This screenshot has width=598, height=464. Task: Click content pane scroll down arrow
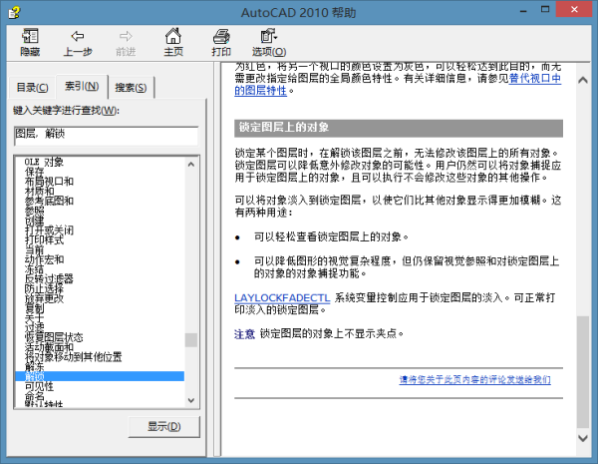coord(583,438)
